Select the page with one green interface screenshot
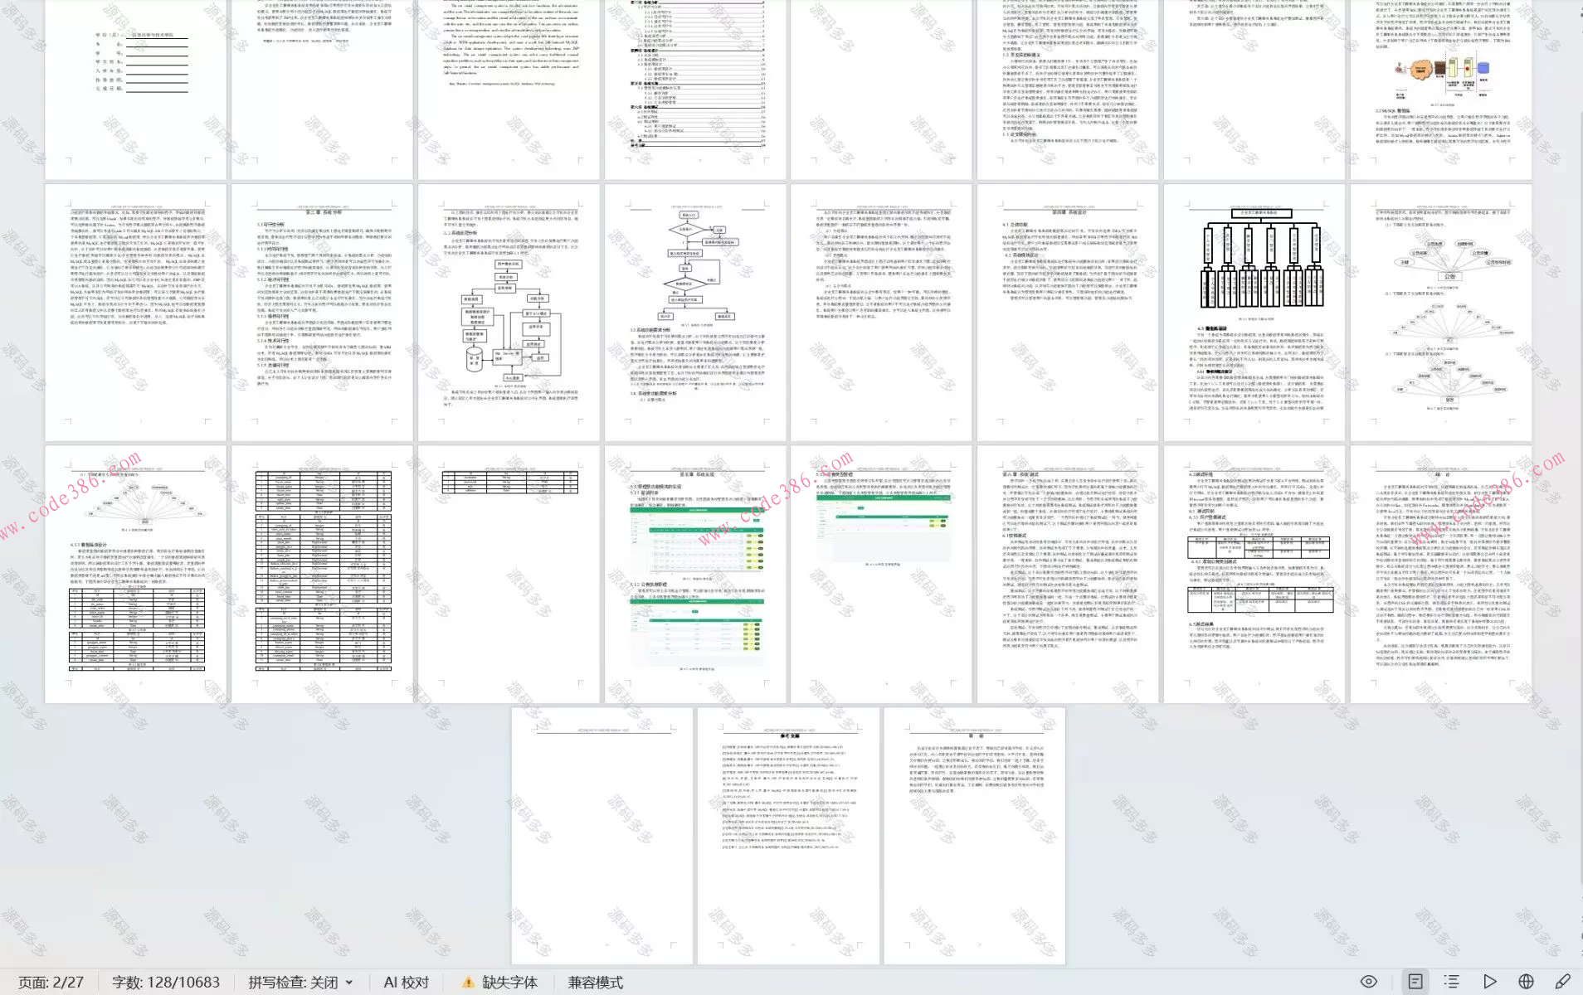Screen dimensions: 1583x995 click(881, 575)
